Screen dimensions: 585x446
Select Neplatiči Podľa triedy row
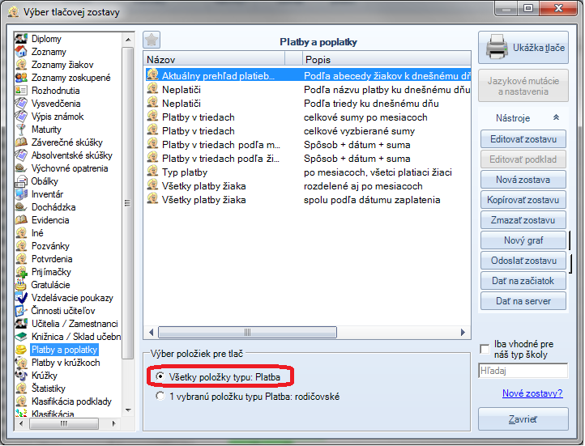[x=308, y=104]
